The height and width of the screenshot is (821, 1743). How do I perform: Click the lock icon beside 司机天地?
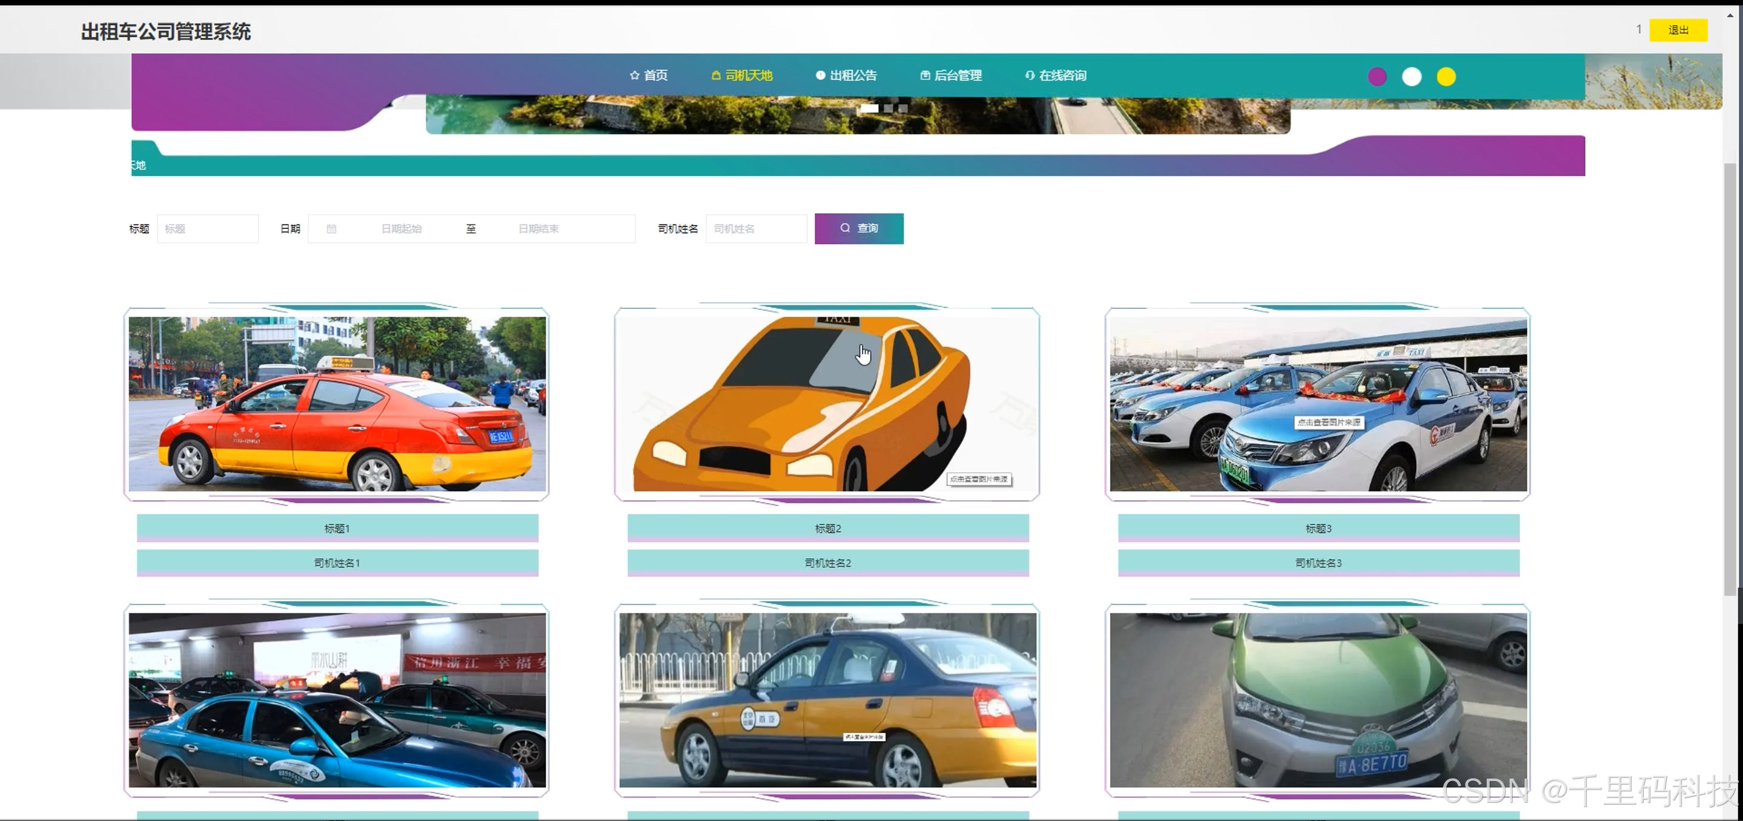[x=716, y=76]
